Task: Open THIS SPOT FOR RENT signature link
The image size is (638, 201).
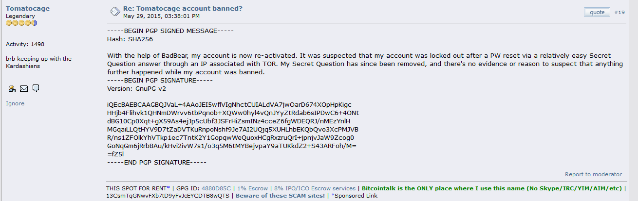Action: 138,188
